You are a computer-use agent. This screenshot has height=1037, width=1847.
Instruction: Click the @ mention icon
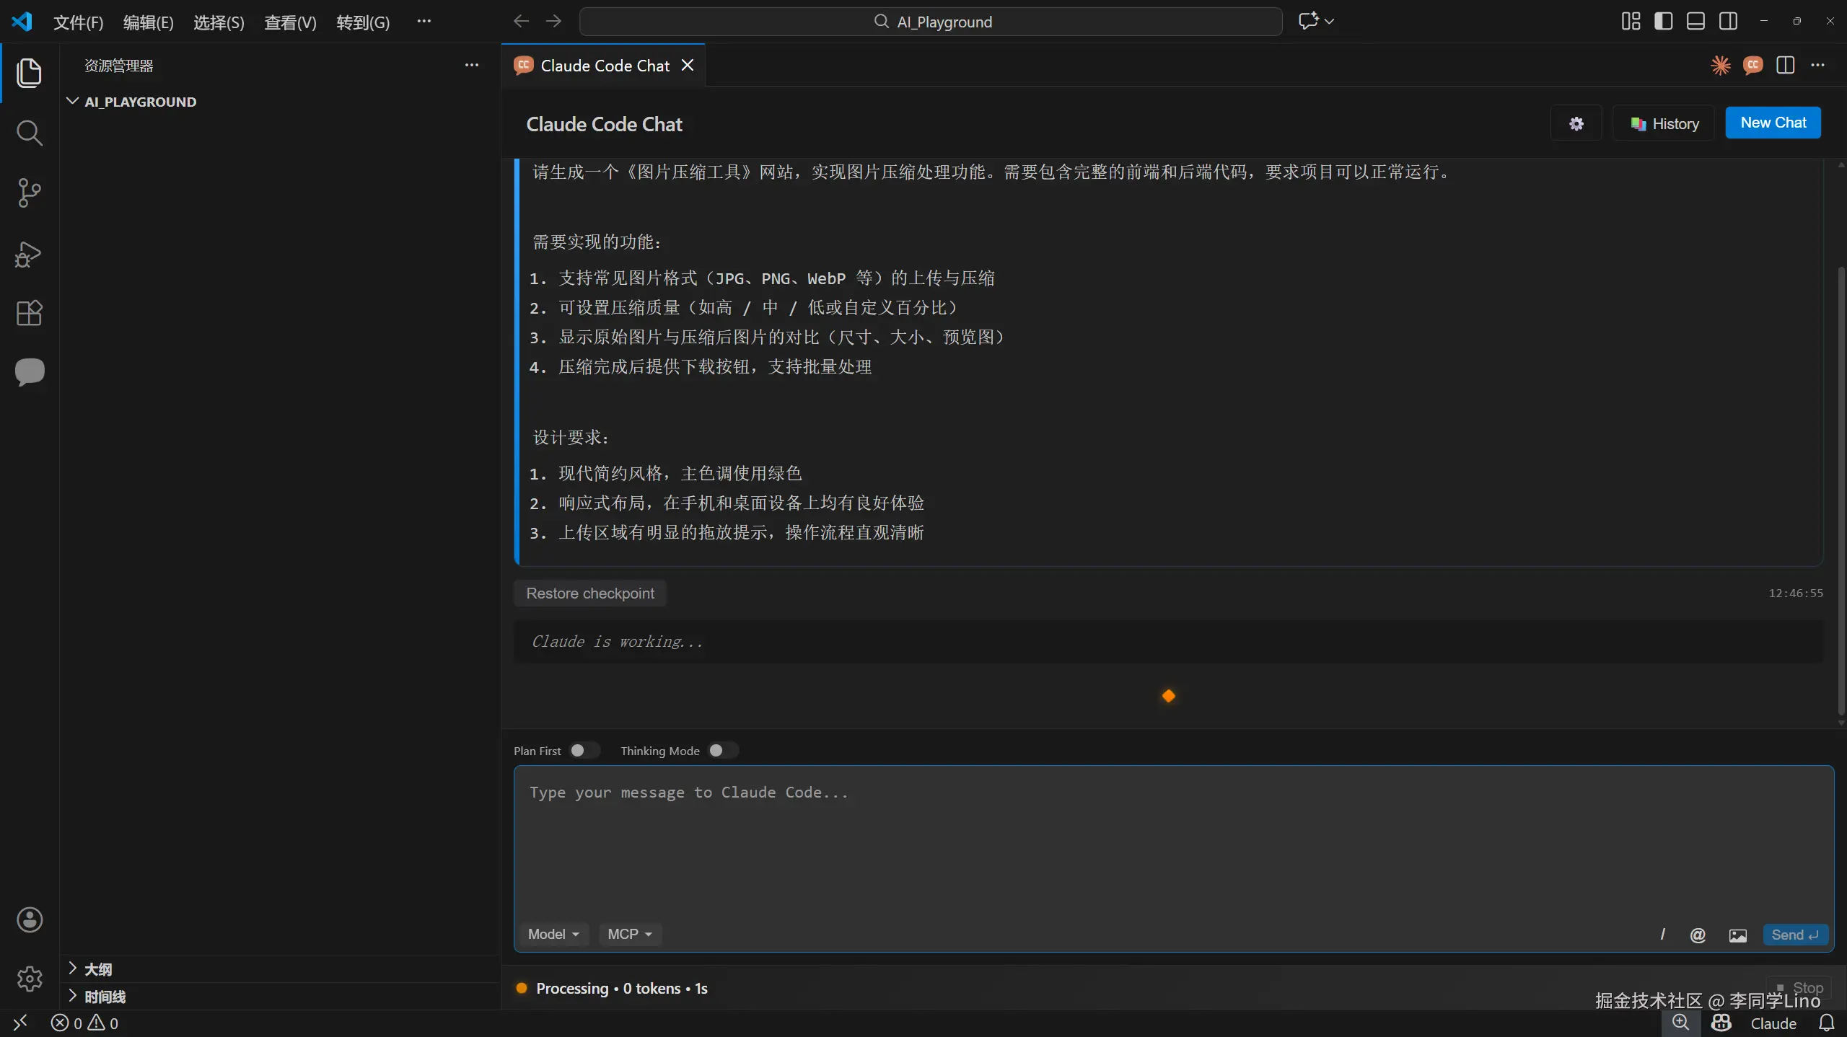tap(1698, 935)
